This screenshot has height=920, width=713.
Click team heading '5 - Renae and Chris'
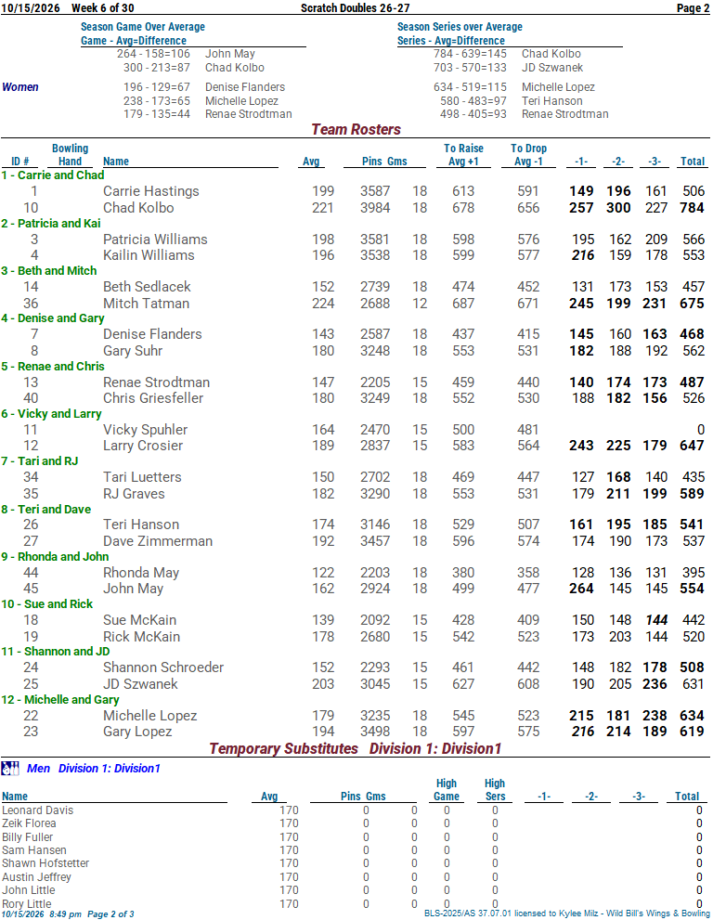53,366
